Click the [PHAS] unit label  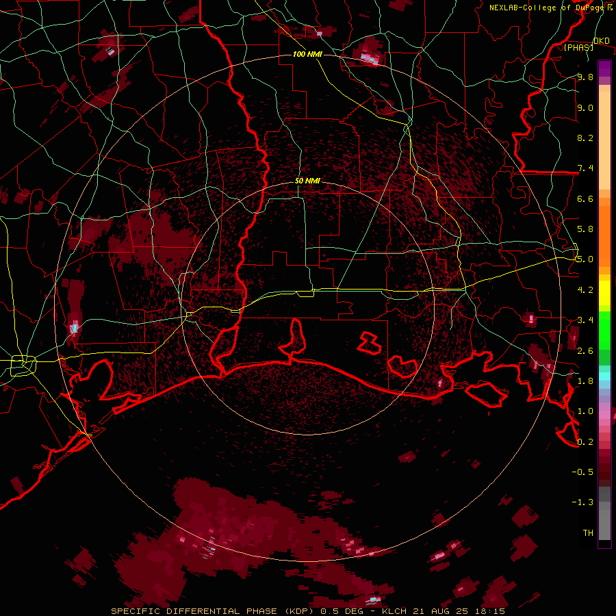pos(578,47)
